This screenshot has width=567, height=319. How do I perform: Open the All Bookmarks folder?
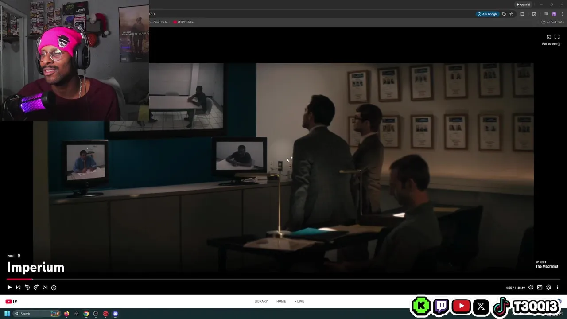552,22
